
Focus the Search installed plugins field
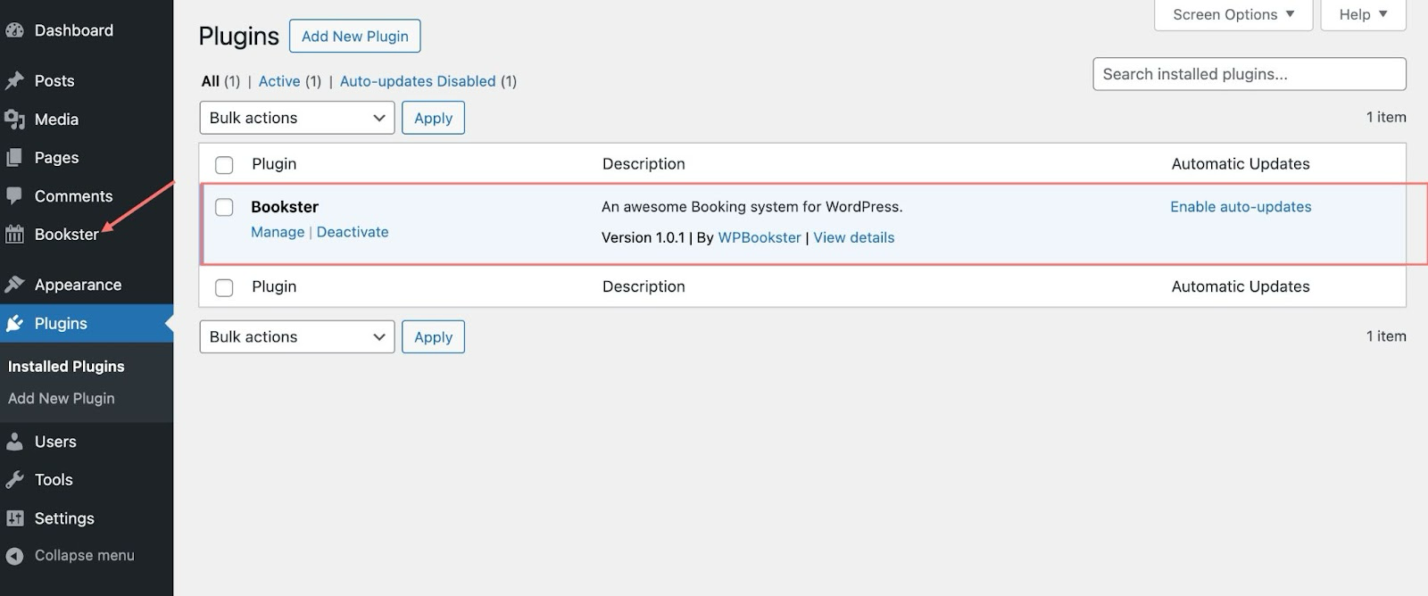click(x=1249, y=74)
